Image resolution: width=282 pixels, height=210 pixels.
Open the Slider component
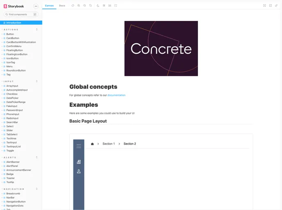[x=9, y=130]
